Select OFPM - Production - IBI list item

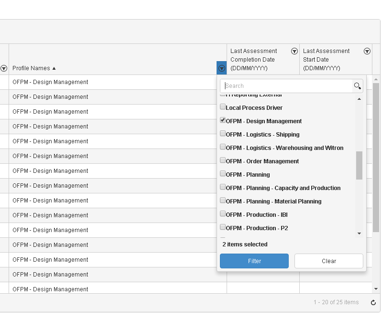tap(256, 215)
